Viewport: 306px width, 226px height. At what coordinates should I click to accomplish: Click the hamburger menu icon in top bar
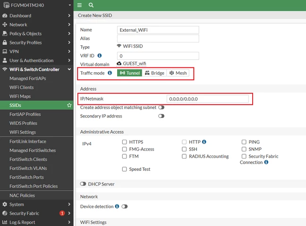click(x=79, y=5)
